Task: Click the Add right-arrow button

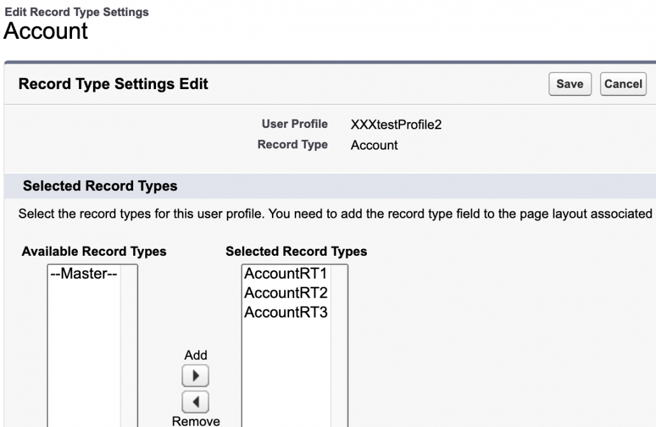Action: [196, 375]
